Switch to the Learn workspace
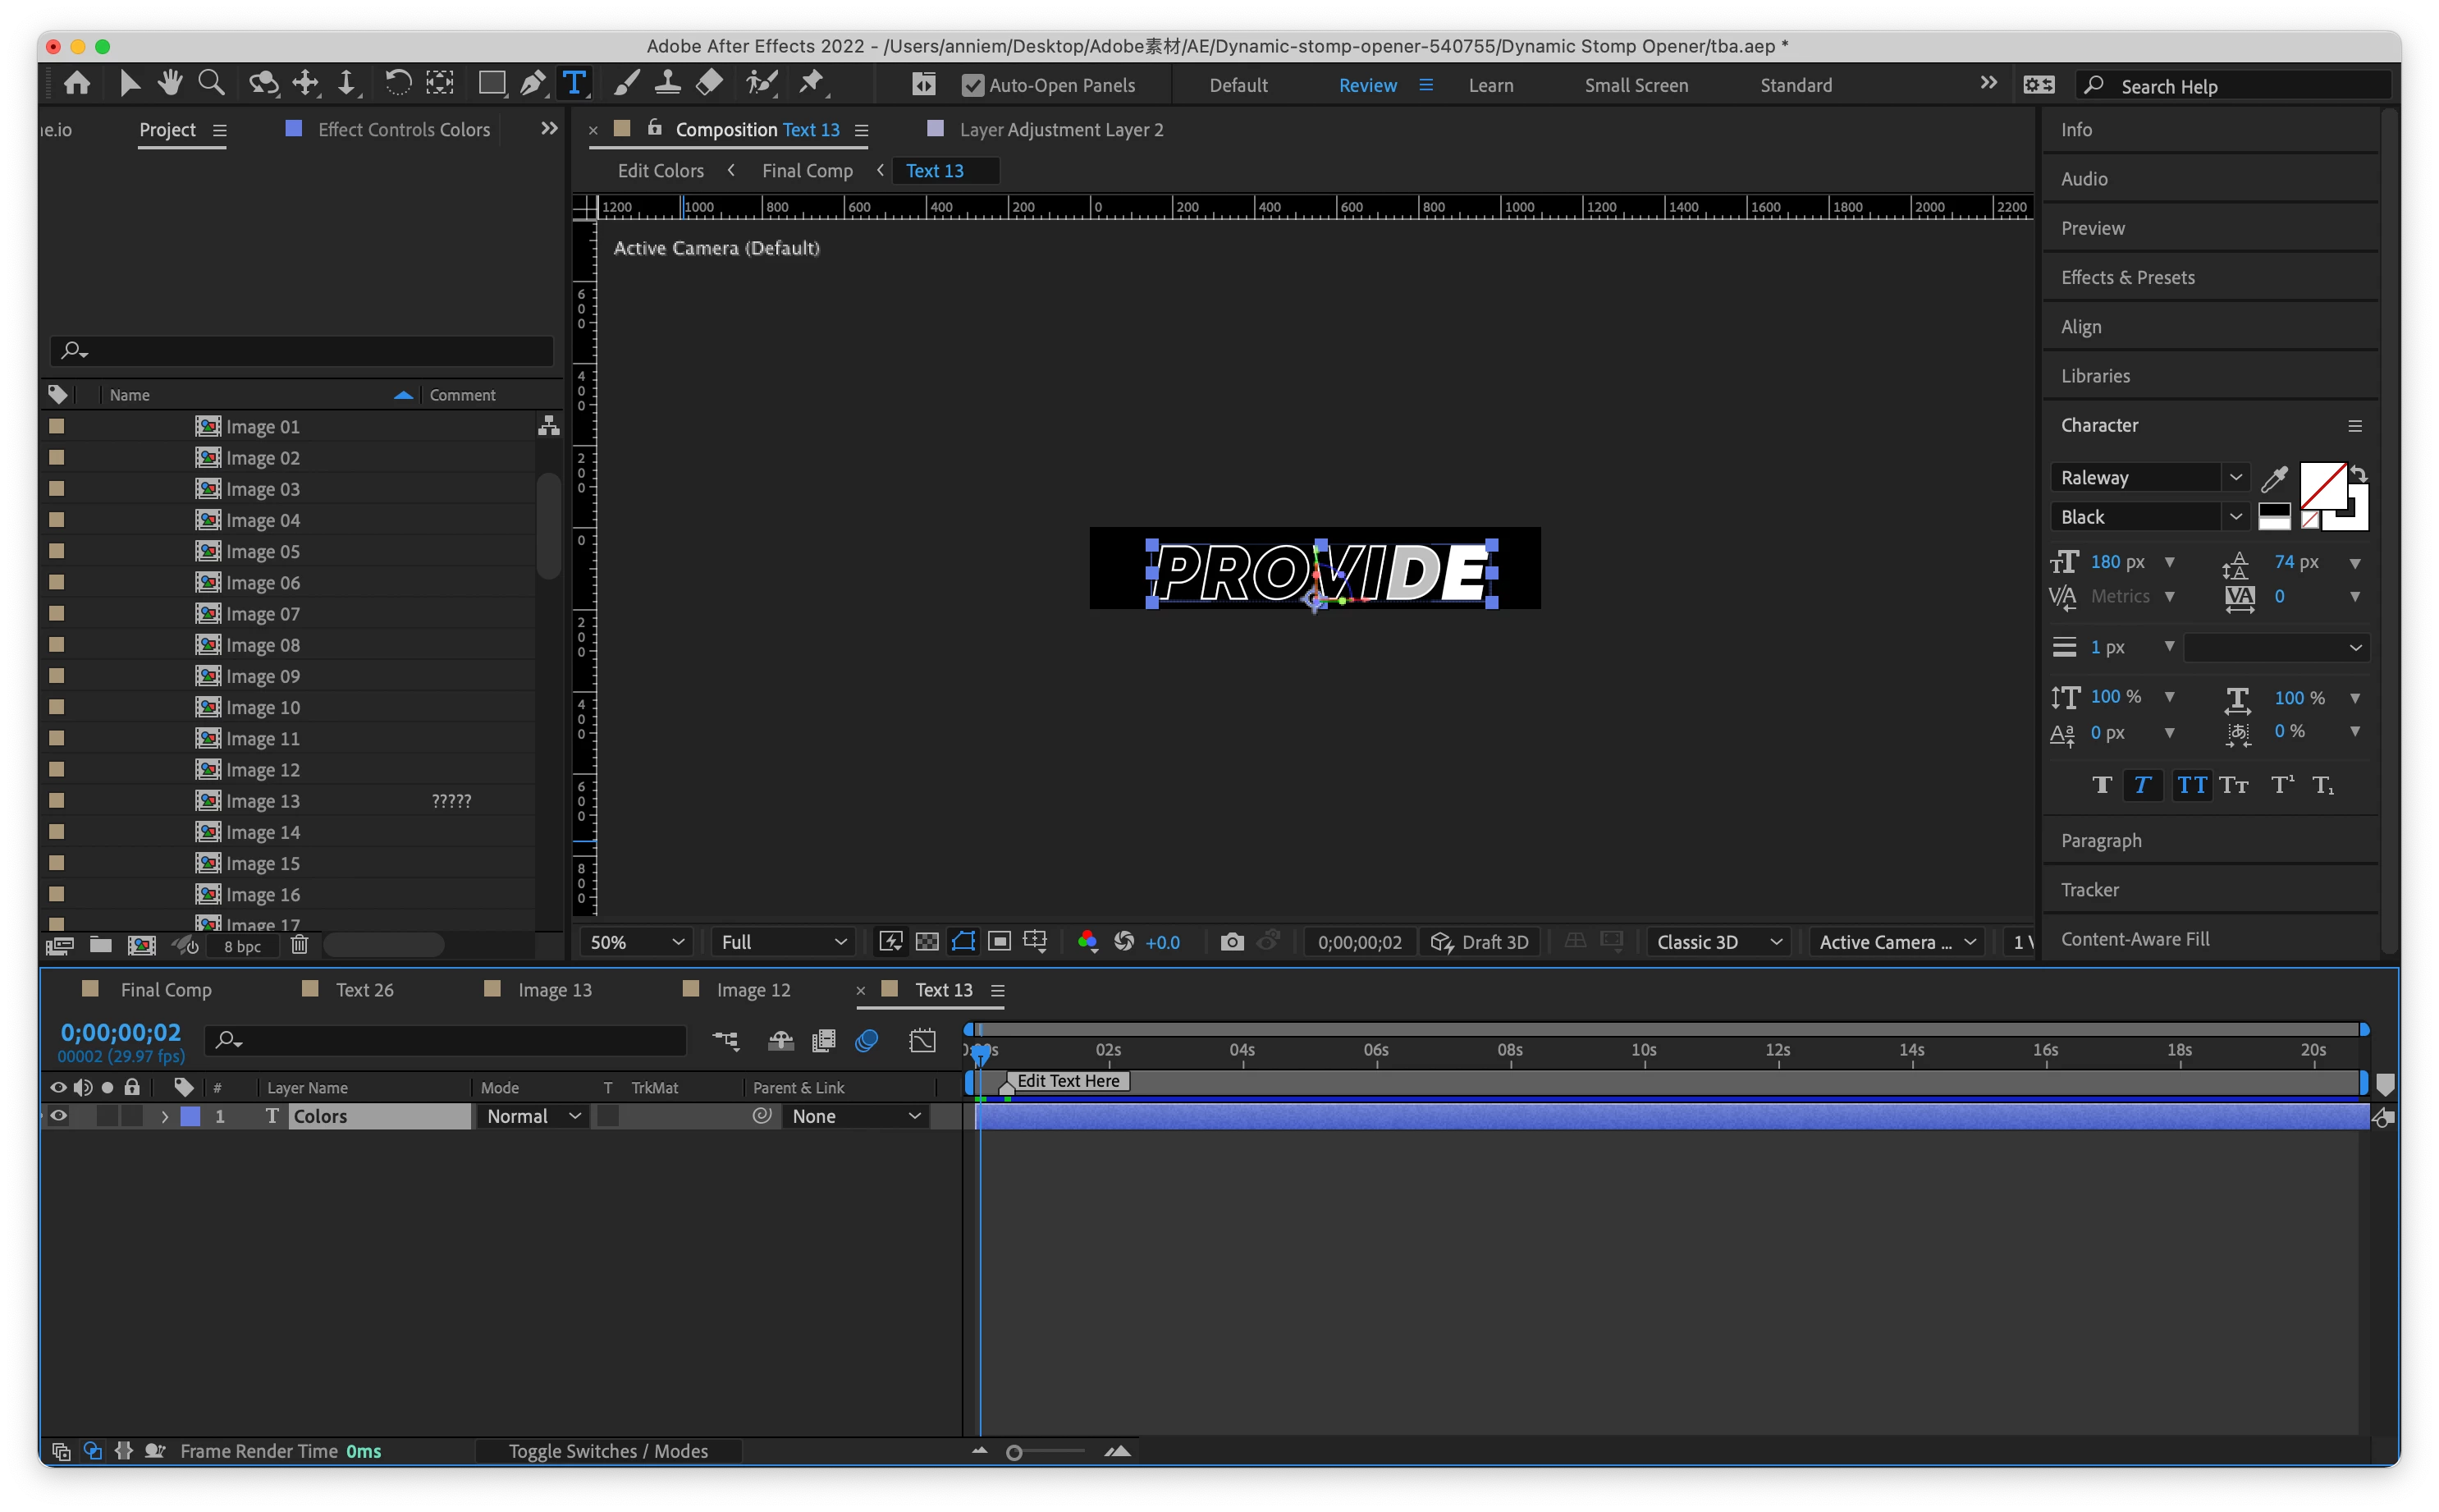2439x1512 pixels. click(x=1490, y=85)
